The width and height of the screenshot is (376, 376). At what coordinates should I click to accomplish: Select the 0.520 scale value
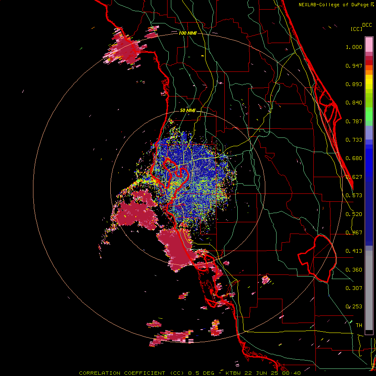(354, 214)
